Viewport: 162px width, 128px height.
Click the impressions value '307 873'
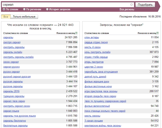coord(154,52)
